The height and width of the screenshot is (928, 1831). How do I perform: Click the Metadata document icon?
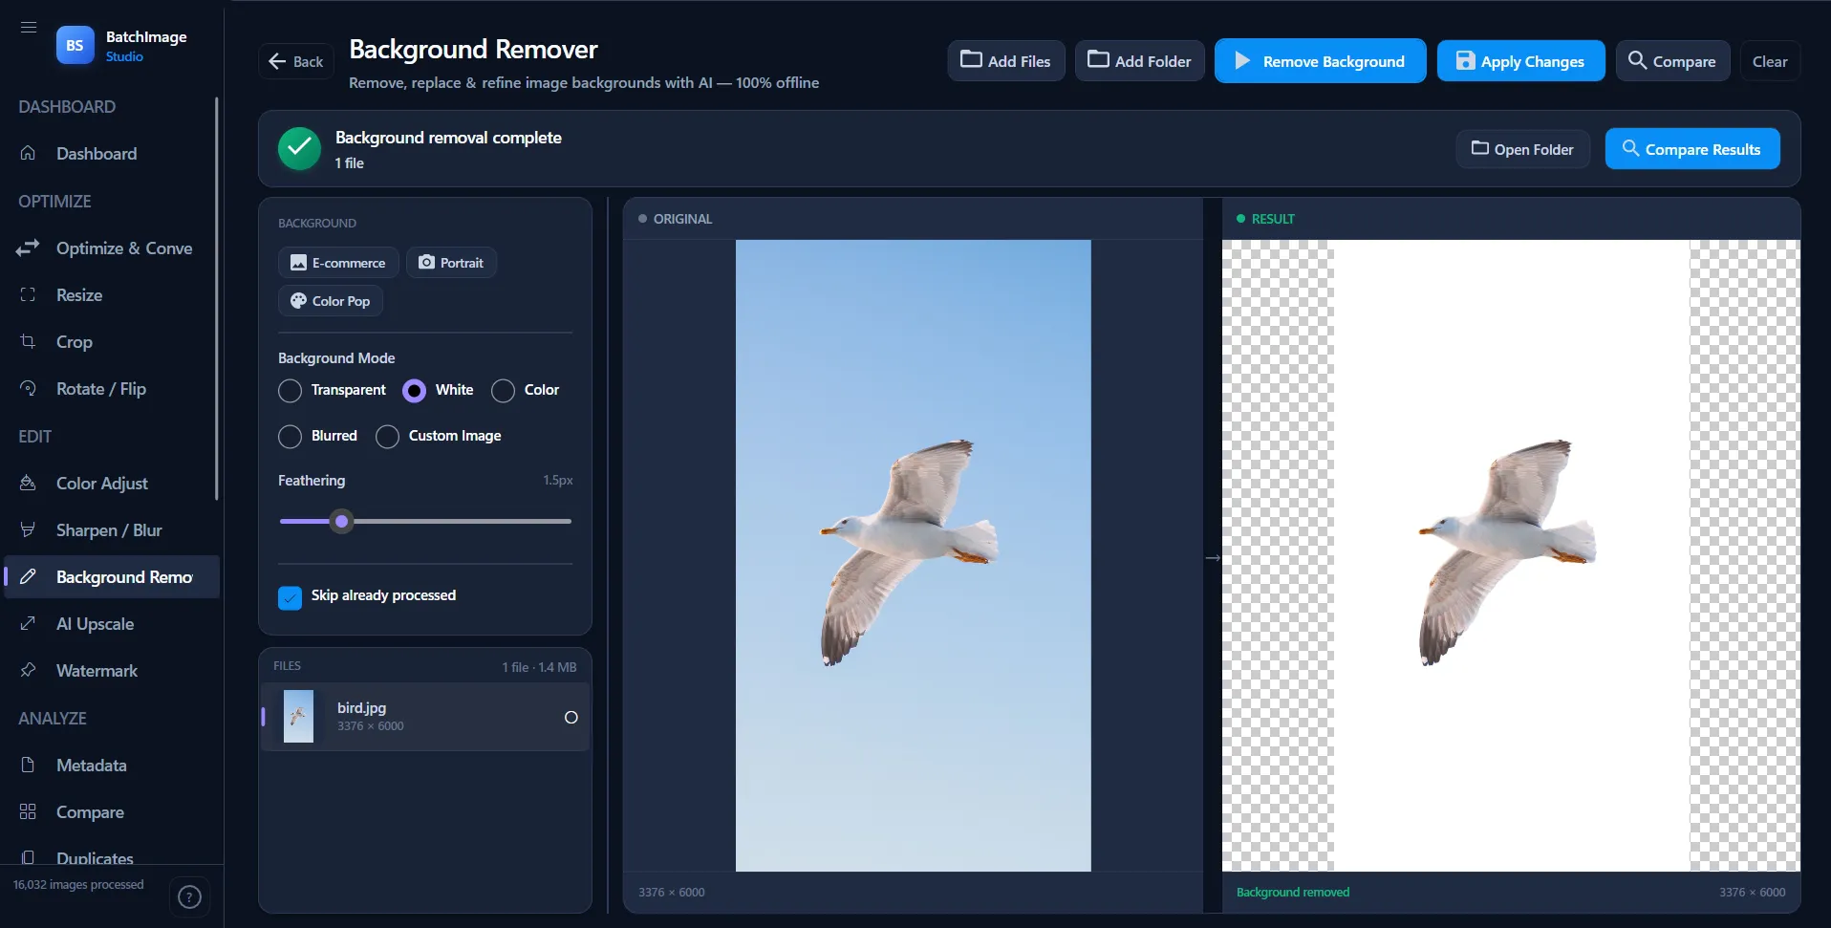(28, 765)
